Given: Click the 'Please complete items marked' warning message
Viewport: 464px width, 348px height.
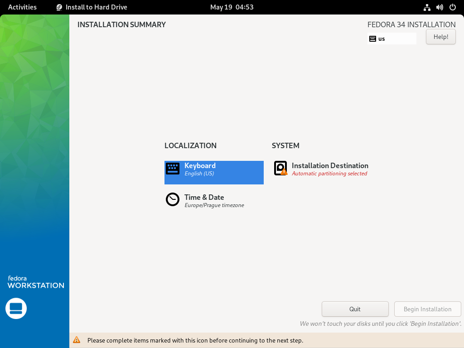Looking at the screenshot, I should pos(195,340).
